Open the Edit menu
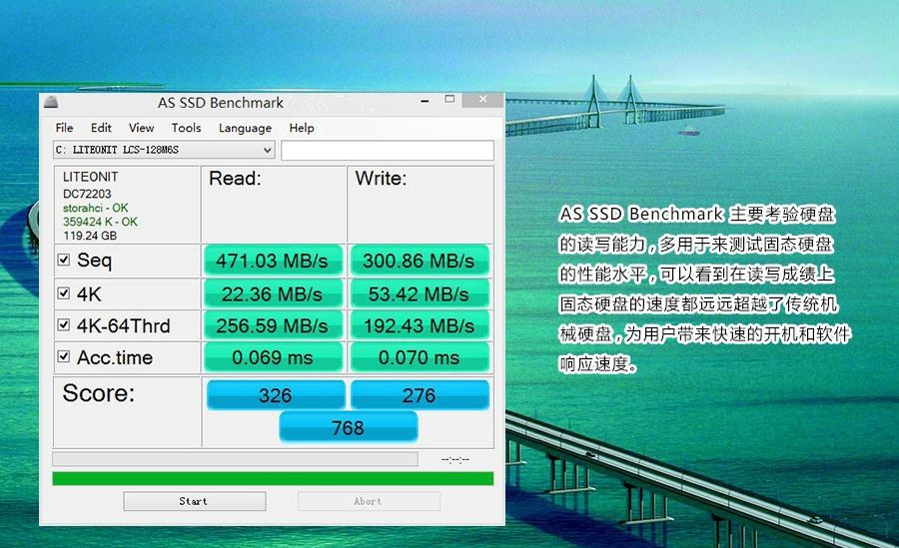The height and width of the screenshot is (548, 899). coord(101,128)
